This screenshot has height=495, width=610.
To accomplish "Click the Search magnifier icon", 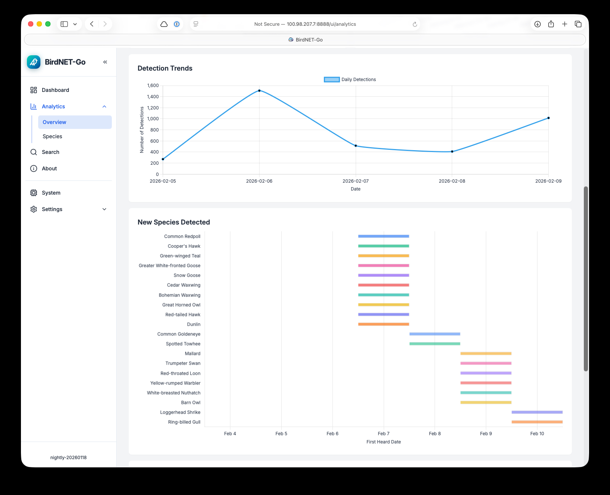I will tap(34, 152).
